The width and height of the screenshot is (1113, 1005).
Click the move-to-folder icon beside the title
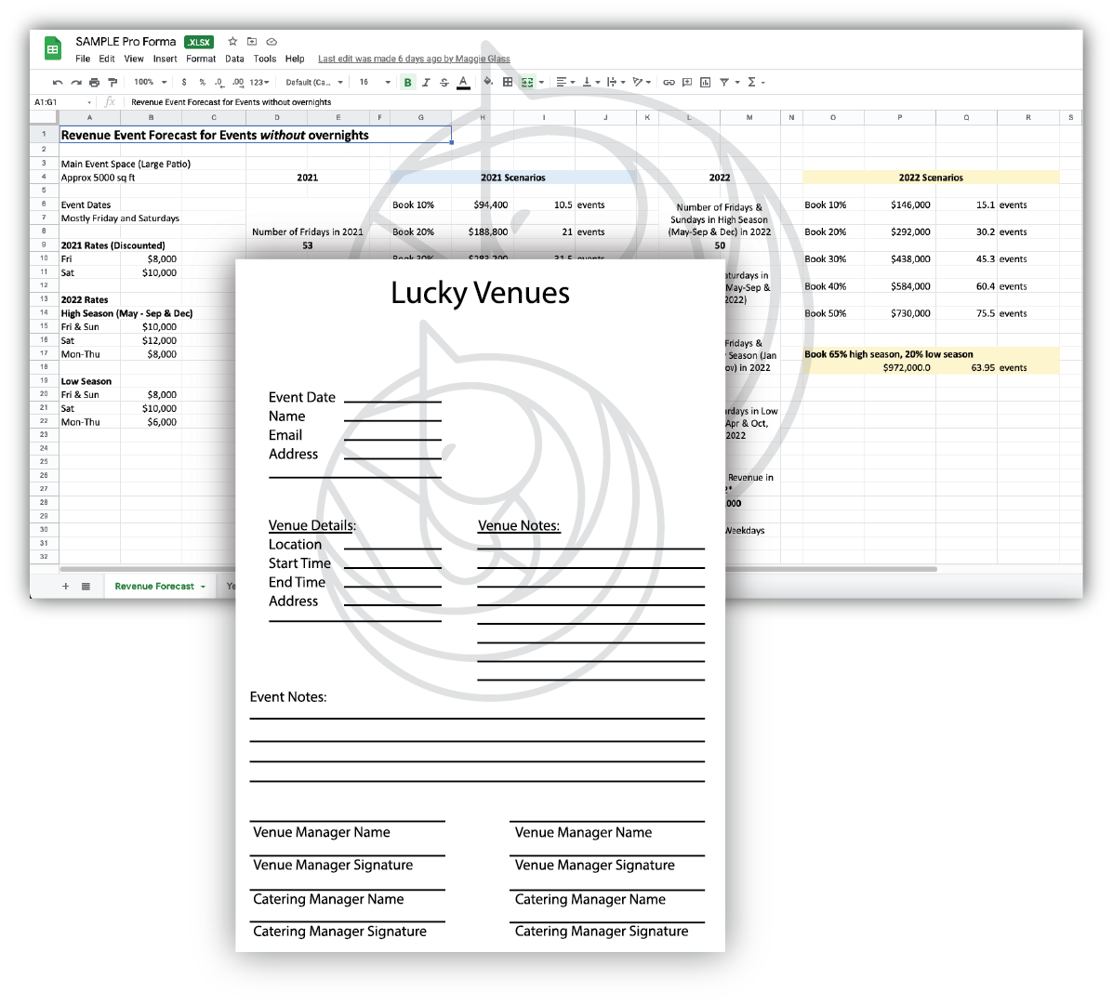coord(251,41)
